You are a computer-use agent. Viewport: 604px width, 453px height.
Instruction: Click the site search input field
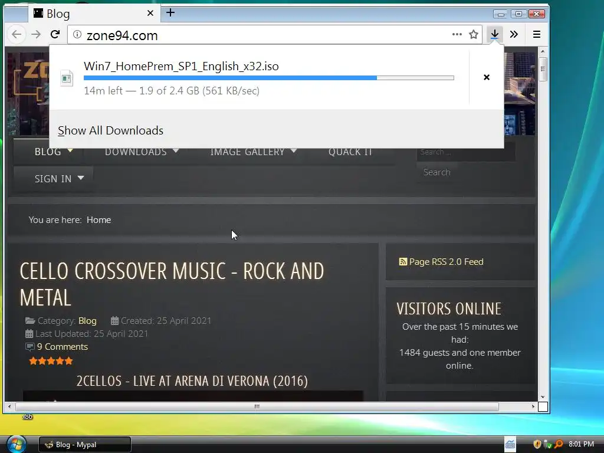tap(466, 152)
